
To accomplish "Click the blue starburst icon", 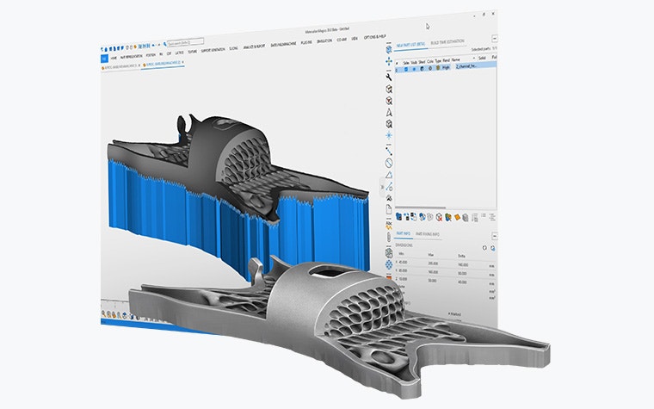I will click(389, 135).
